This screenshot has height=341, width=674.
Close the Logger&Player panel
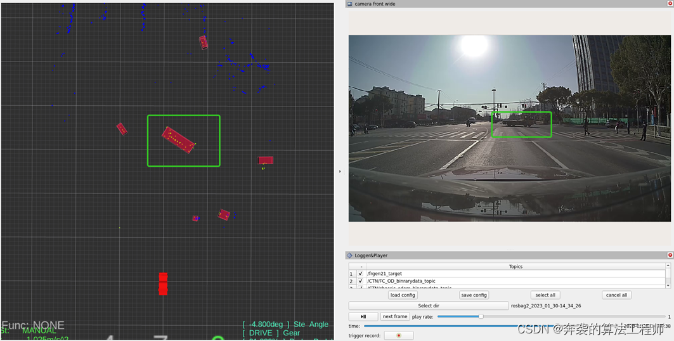pyautogui.click(x=670, y=255)
